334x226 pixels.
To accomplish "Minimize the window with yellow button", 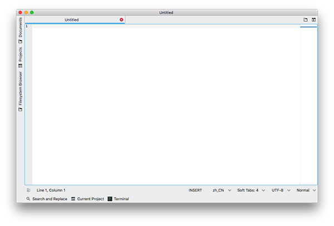I will tap(26, 13).
